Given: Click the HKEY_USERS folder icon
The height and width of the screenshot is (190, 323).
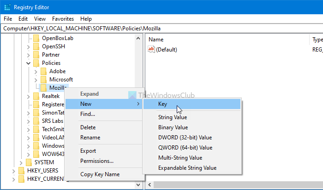Looking at the screenshot, I should point(21,171).
